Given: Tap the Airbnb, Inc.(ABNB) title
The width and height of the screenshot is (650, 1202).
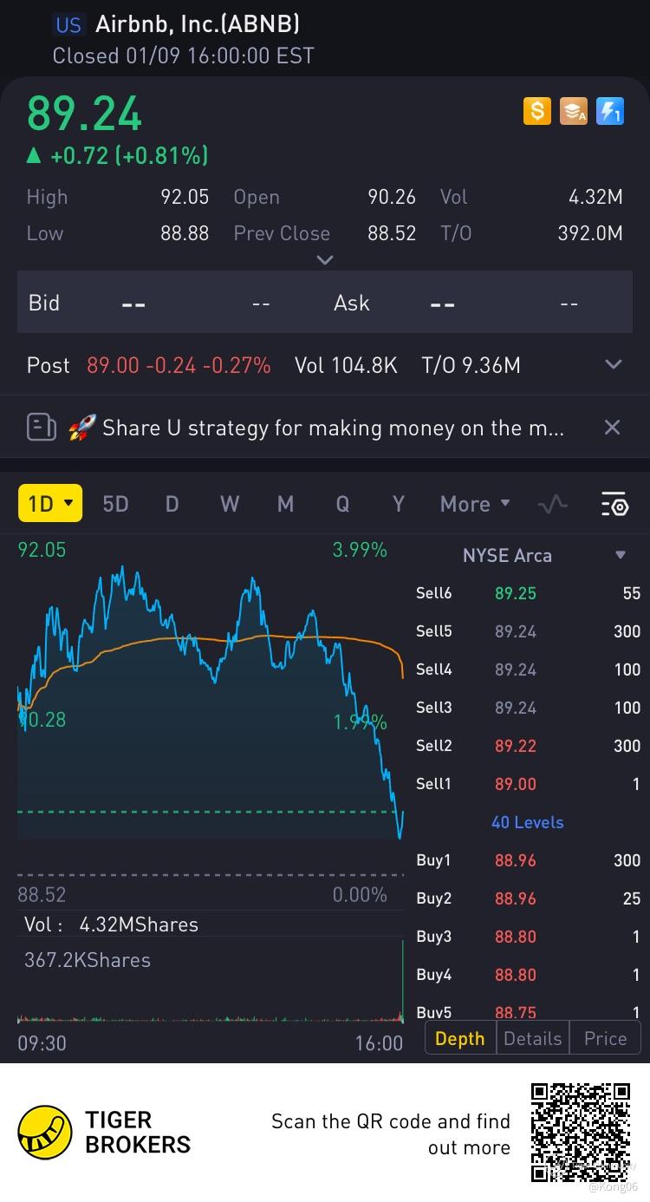Looking at the screenshot, I should [198, 25].
